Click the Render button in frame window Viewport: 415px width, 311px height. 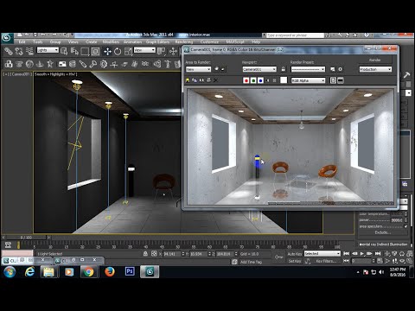pos(375,60)
